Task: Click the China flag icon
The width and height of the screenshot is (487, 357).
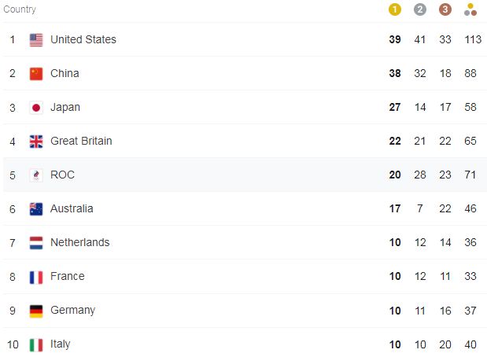Action: (x=36, y=74)
